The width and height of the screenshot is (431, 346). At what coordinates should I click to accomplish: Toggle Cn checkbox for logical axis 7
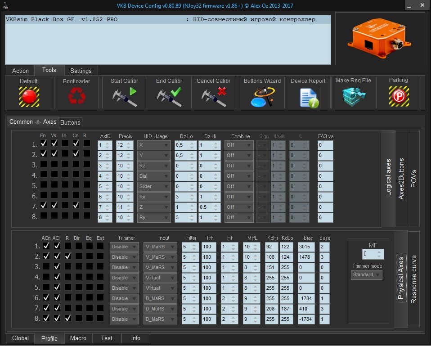76,205
